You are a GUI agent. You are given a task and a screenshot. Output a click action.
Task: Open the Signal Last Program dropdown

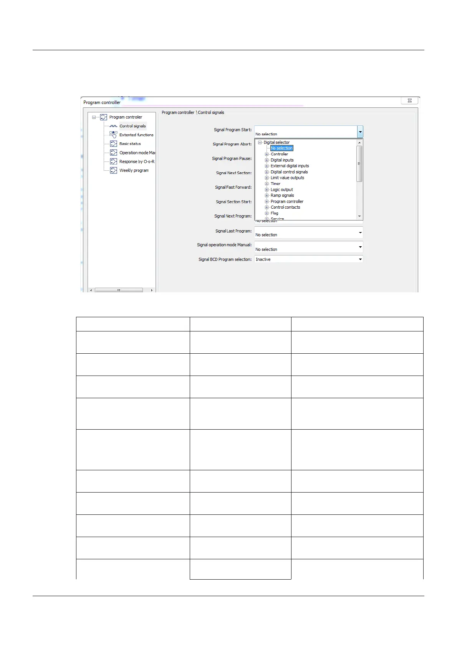pos(360,232)
